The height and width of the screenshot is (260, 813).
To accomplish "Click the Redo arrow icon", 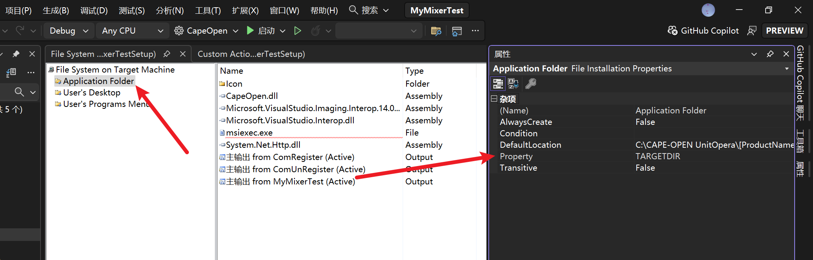I will click(20, 31).
